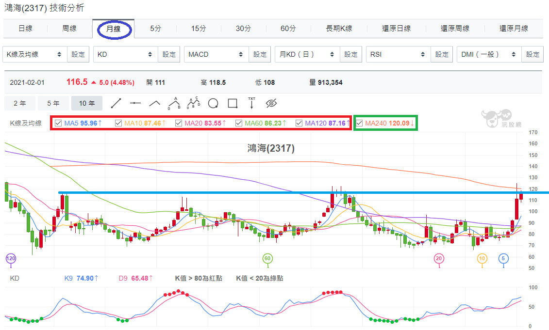Click 設定 next to K線及均線 dropdown
Screen dimensions: 549x330
pyautogui.click(x=78, y=55)
